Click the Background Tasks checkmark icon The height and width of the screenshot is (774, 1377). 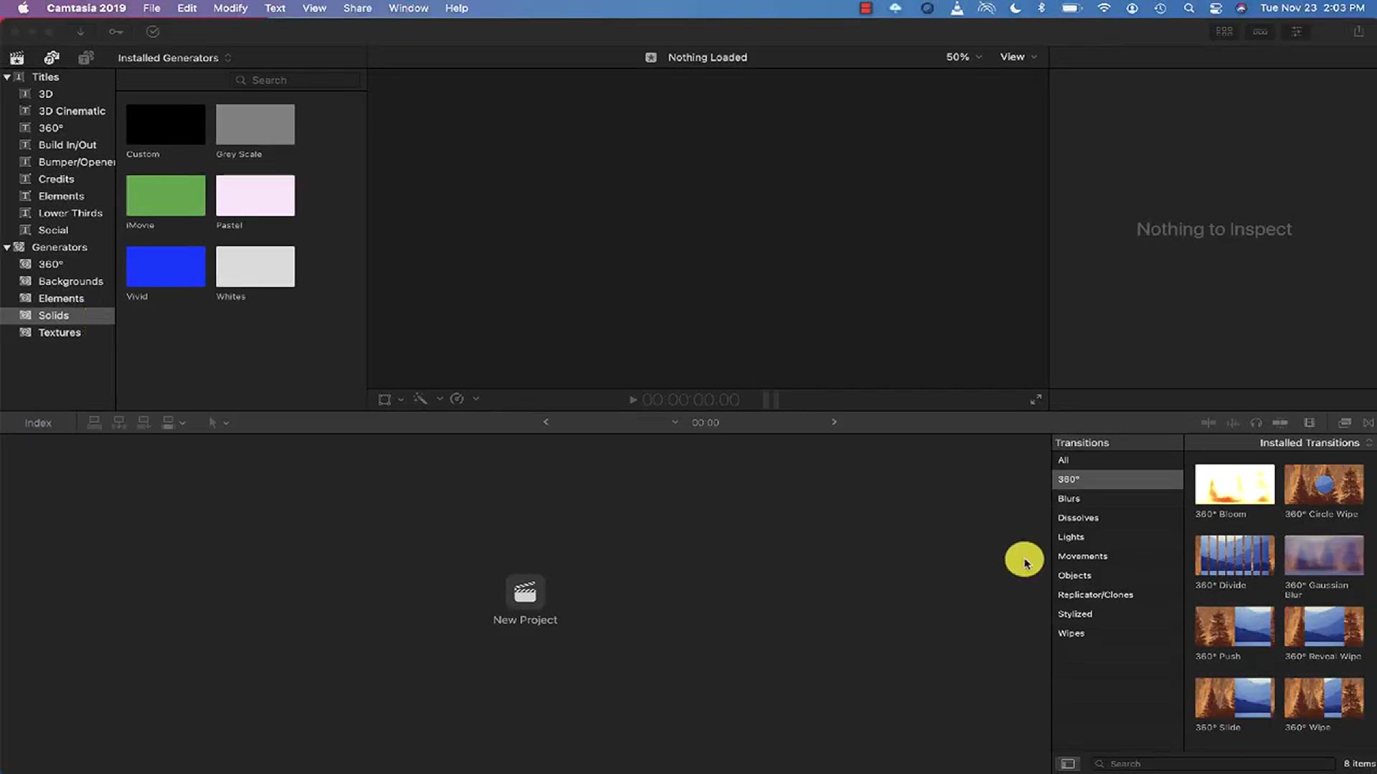click(153, 32)
